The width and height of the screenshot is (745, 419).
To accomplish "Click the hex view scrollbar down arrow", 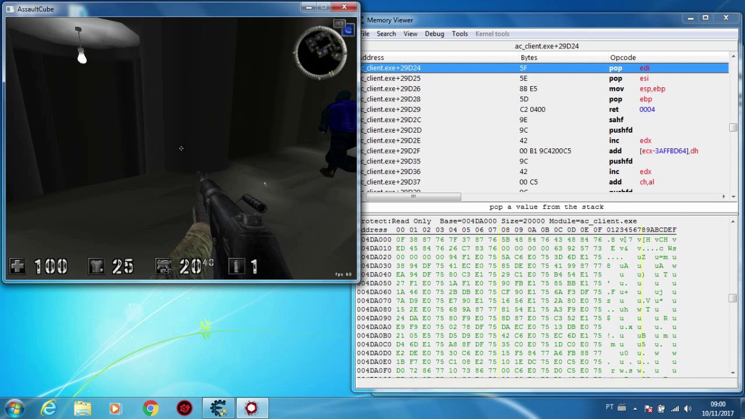I will pos(733,372).
